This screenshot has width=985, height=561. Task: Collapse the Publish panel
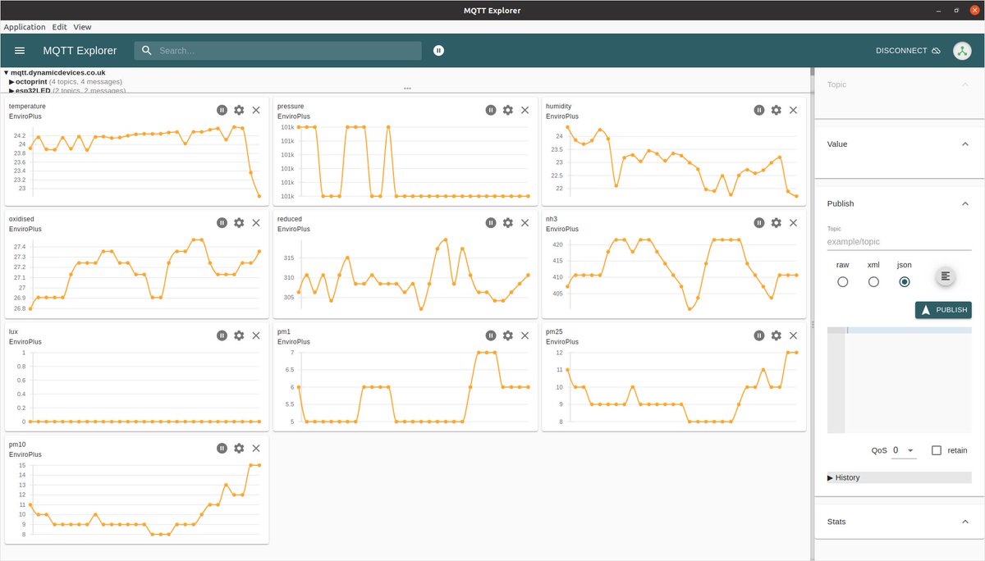[965, 203]
